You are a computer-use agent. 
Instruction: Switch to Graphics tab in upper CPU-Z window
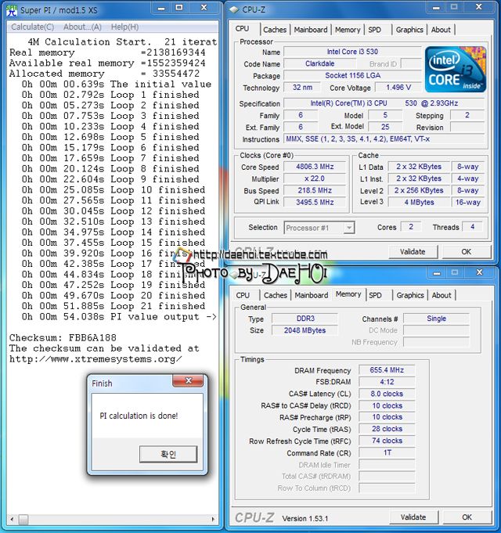(x=409, y=30)
